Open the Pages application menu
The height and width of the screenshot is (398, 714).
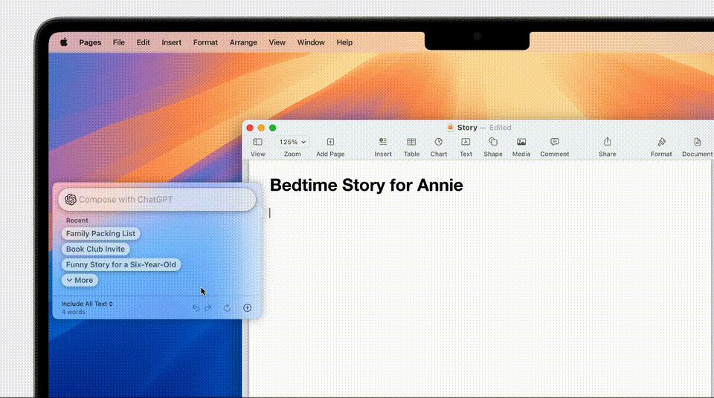pos(90,42)
